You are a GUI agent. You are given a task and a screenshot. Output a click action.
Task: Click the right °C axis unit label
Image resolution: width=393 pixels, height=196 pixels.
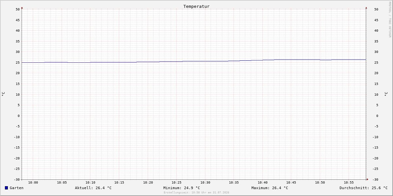[386, 94]
